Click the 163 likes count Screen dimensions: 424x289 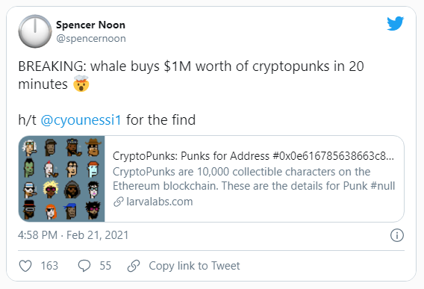49,266
